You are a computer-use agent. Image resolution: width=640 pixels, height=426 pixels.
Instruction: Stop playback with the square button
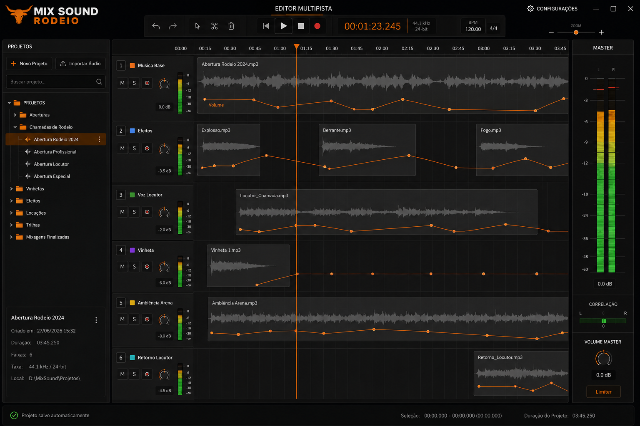tap(301, 26)
